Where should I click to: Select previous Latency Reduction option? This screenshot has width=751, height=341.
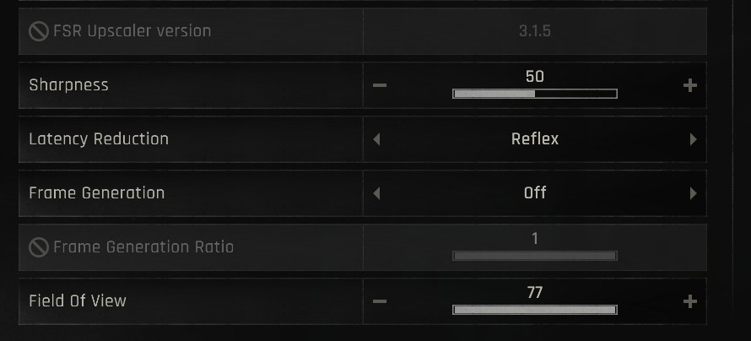click(x=376, y=139)
